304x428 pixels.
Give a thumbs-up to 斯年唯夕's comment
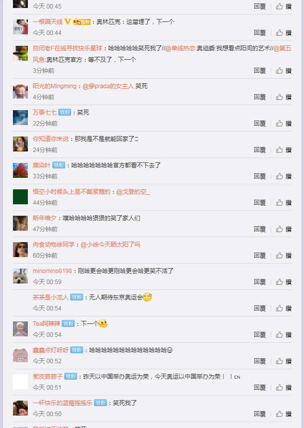click(284, 229)
